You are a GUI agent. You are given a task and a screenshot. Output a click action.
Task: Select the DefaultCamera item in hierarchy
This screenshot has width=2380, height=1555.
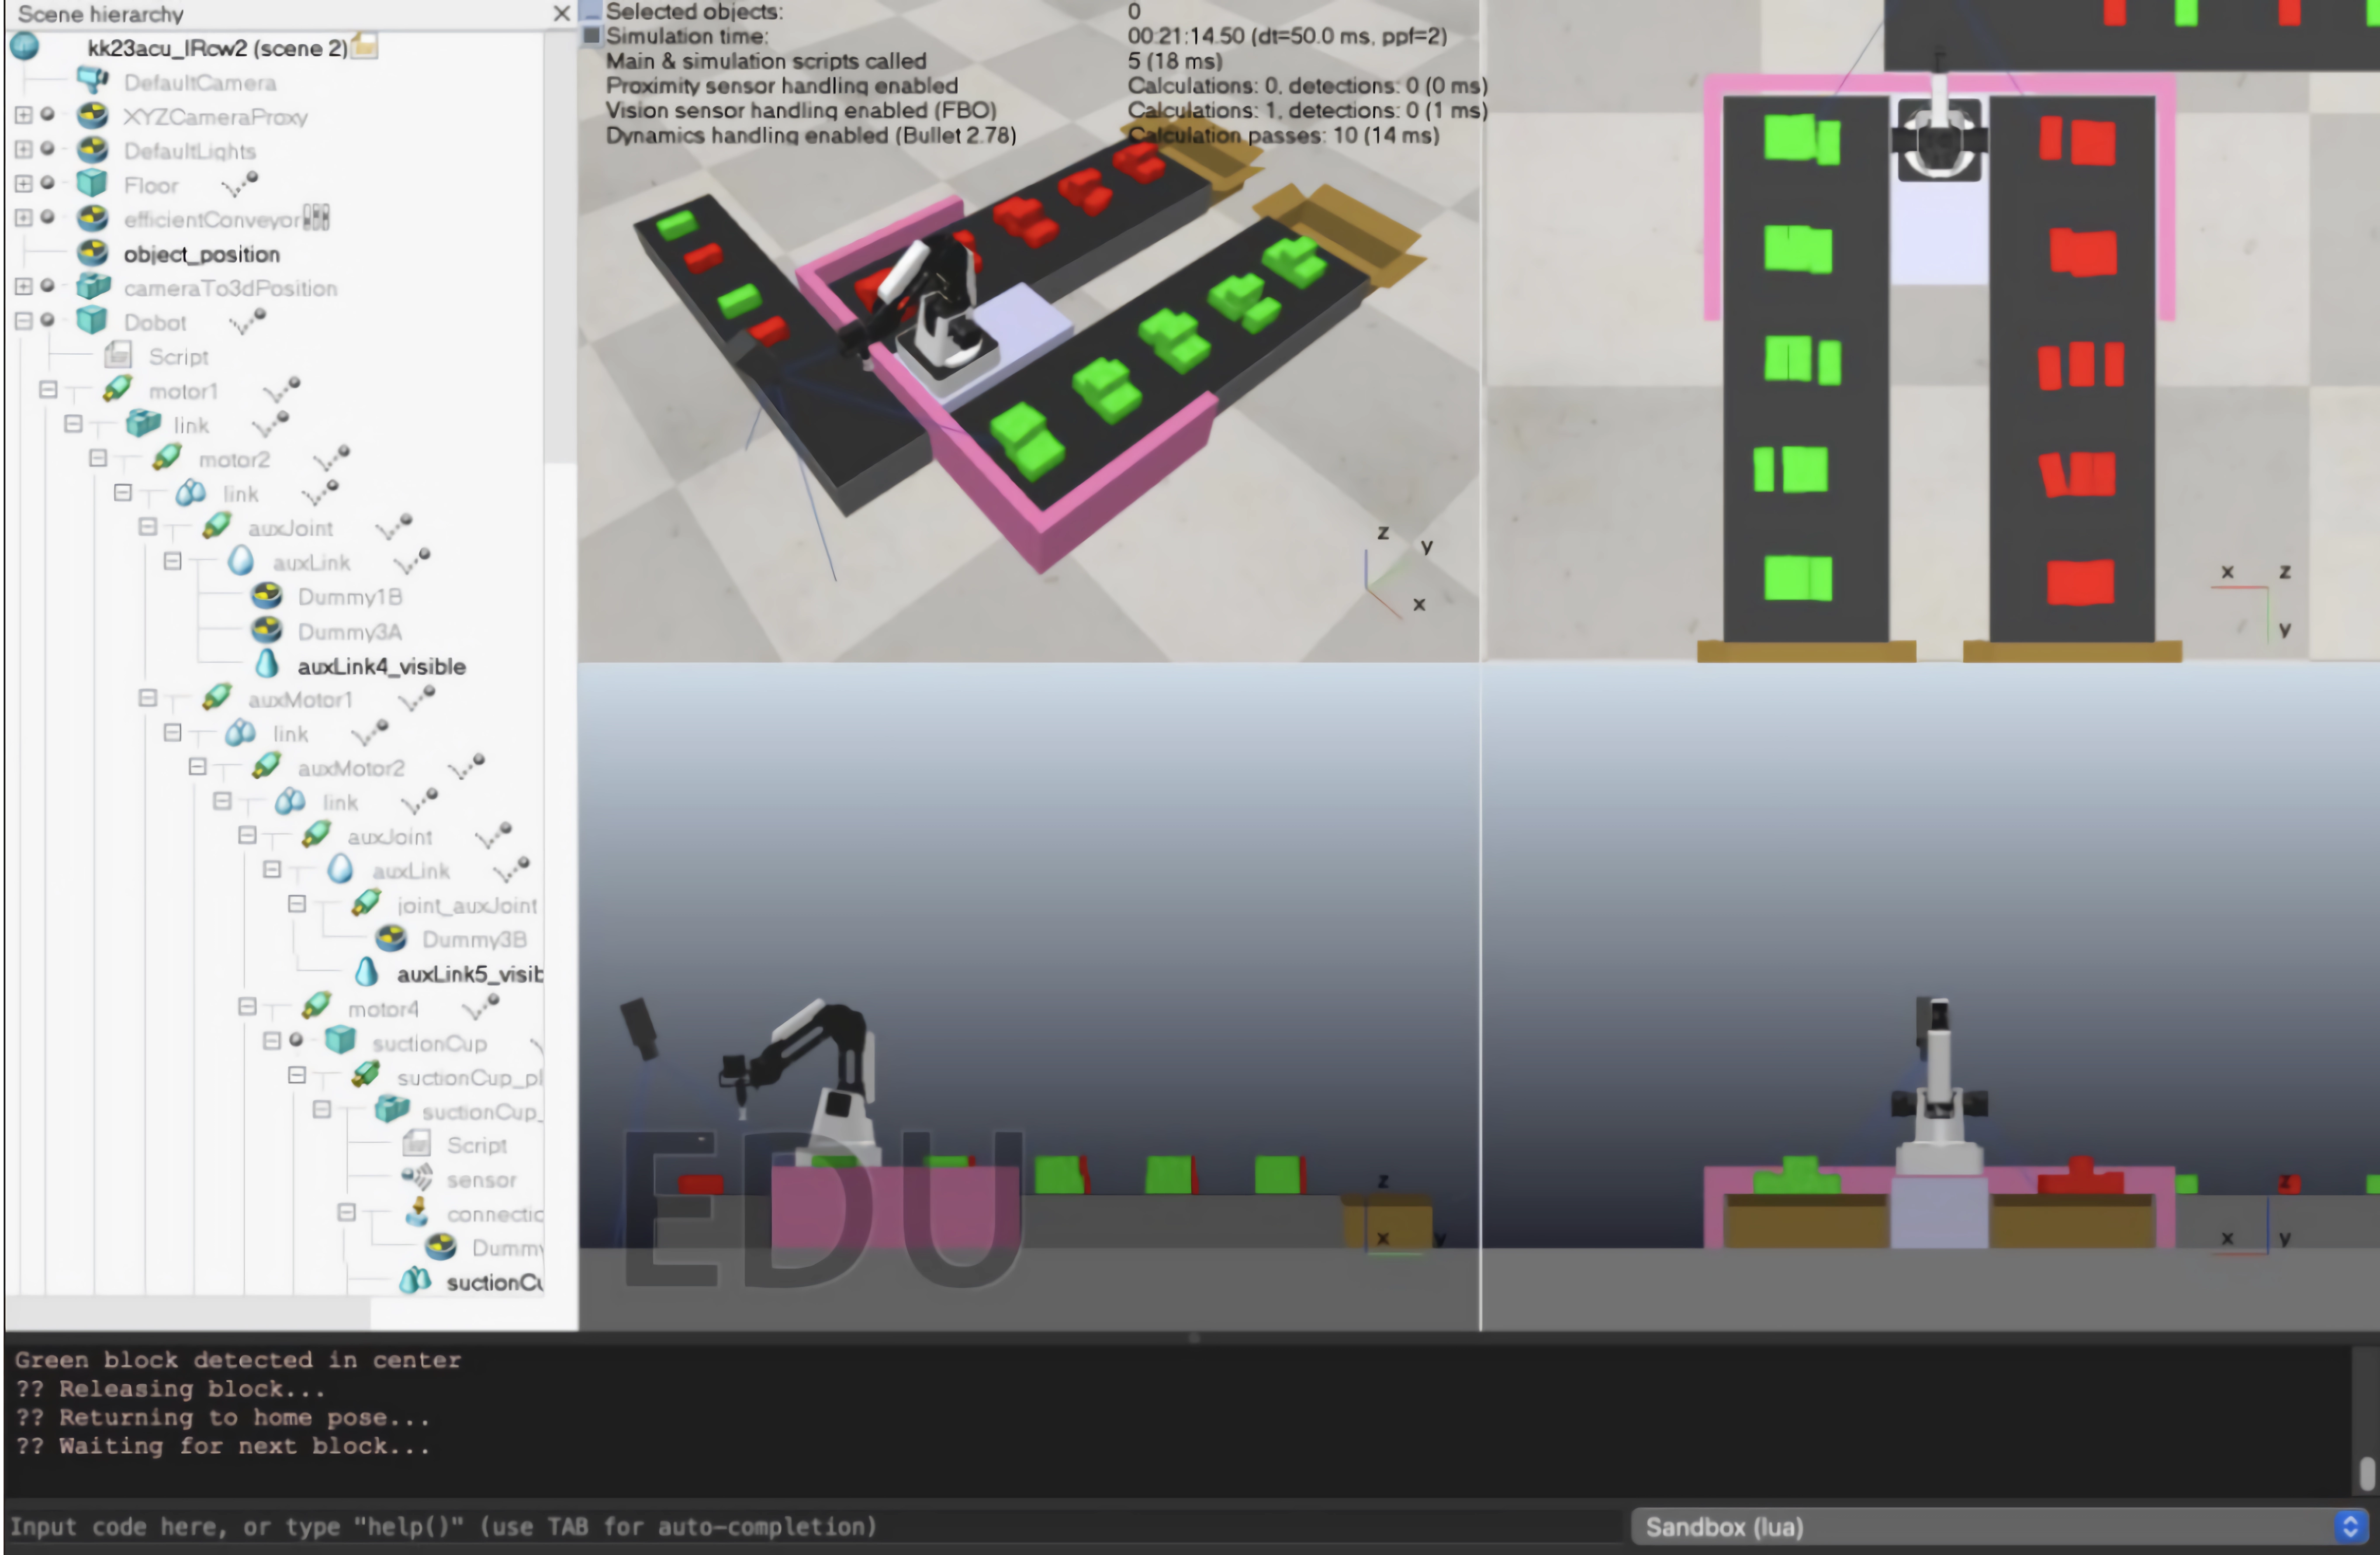pos(200,82)
